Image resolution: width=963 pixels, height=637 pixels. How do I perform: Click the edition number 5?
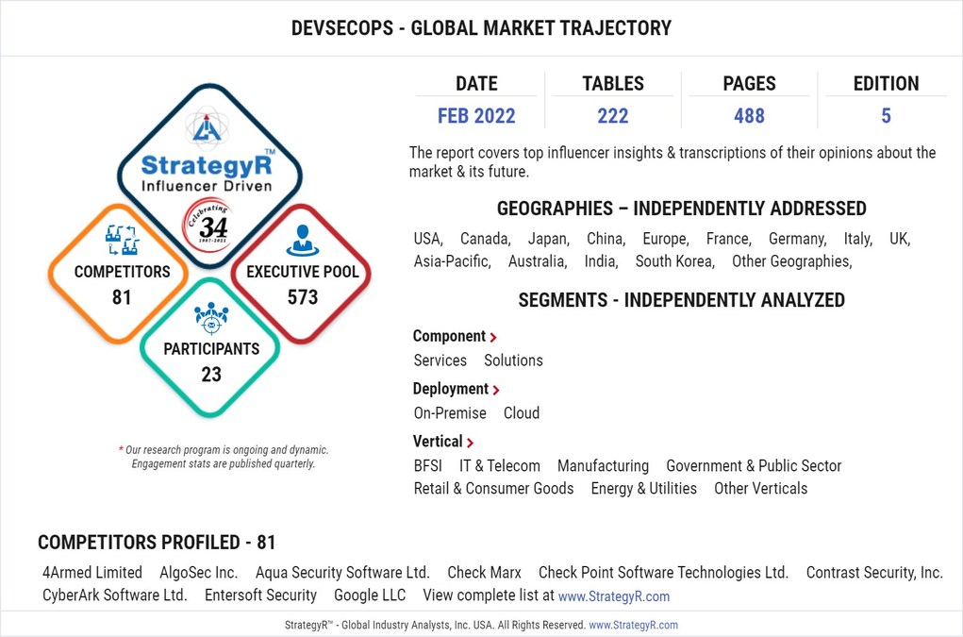coord(886,115)
